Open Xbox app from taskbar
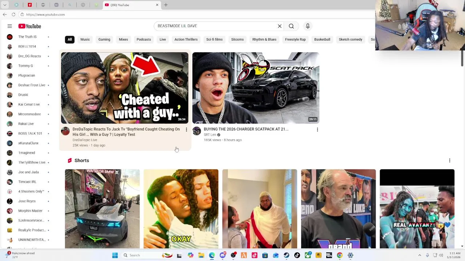The width and height of the screenshot is (465, 261). pos(308,255)
